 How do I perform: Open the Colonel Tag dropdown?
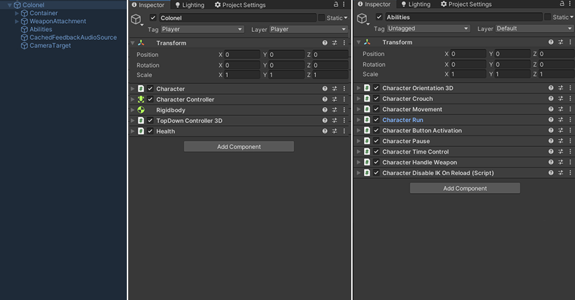pyautogui.click(x=202, y=29)
